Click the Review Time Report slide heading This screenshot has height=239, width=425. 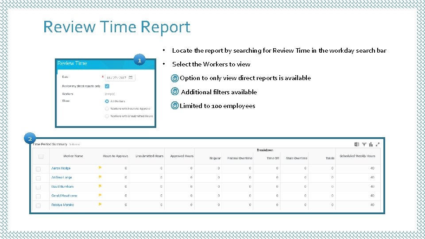[x=117, y=27]
